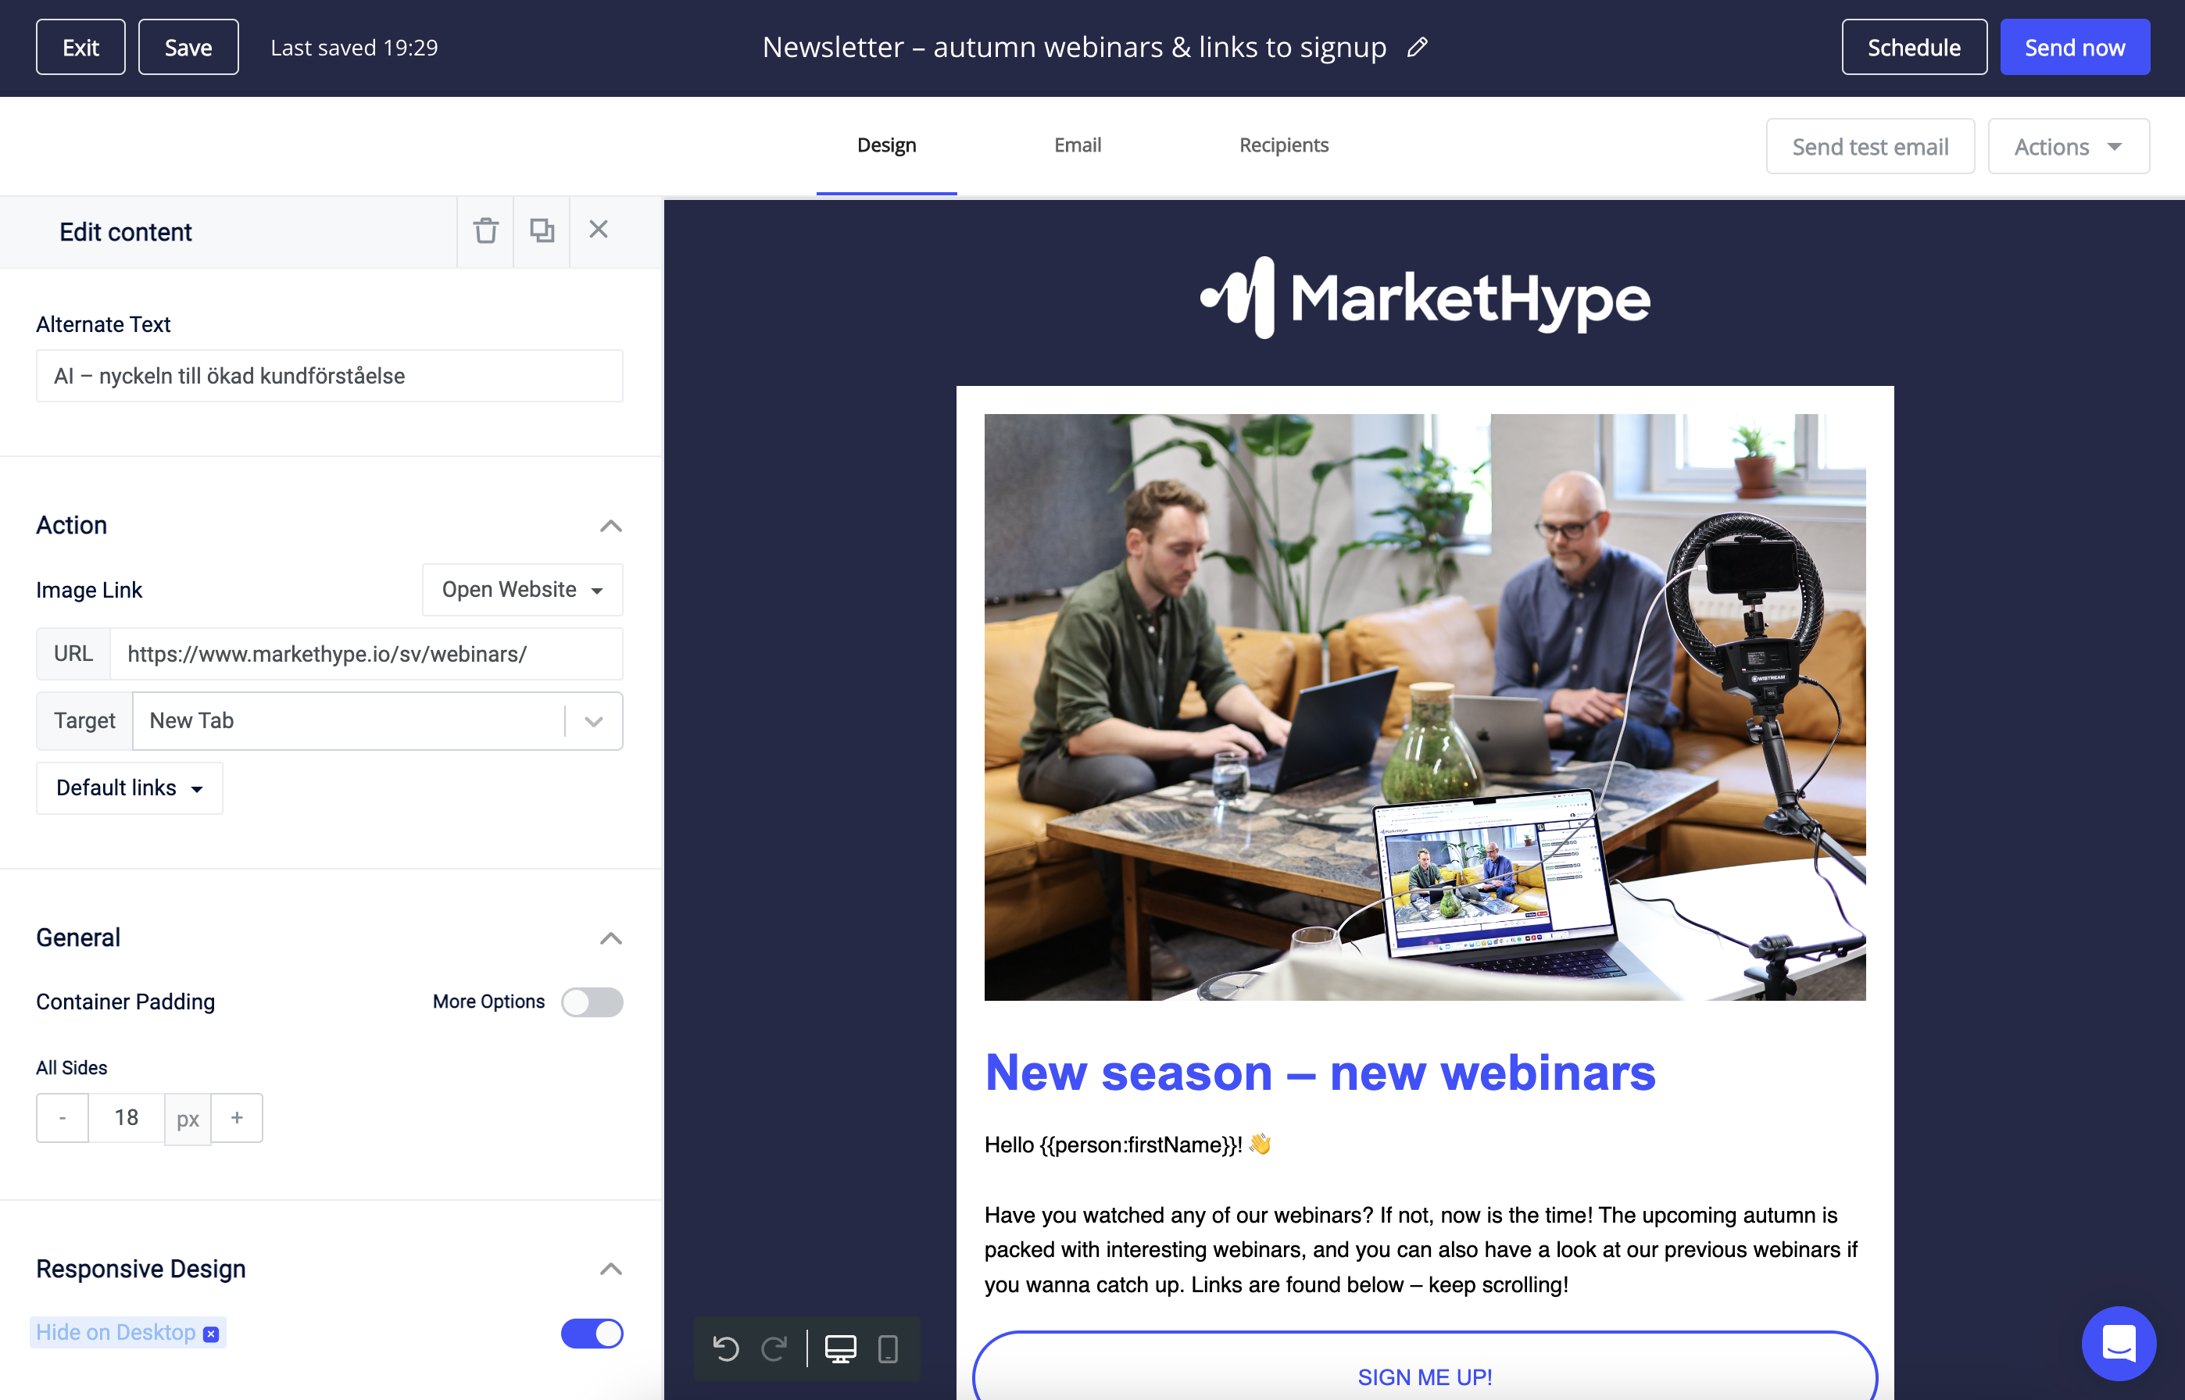Image resolution: width=2185 pixels, height=1400 pixels.
Task: Open the Default links dropdown
Action: pyautogui.click(x=128, y=787)
